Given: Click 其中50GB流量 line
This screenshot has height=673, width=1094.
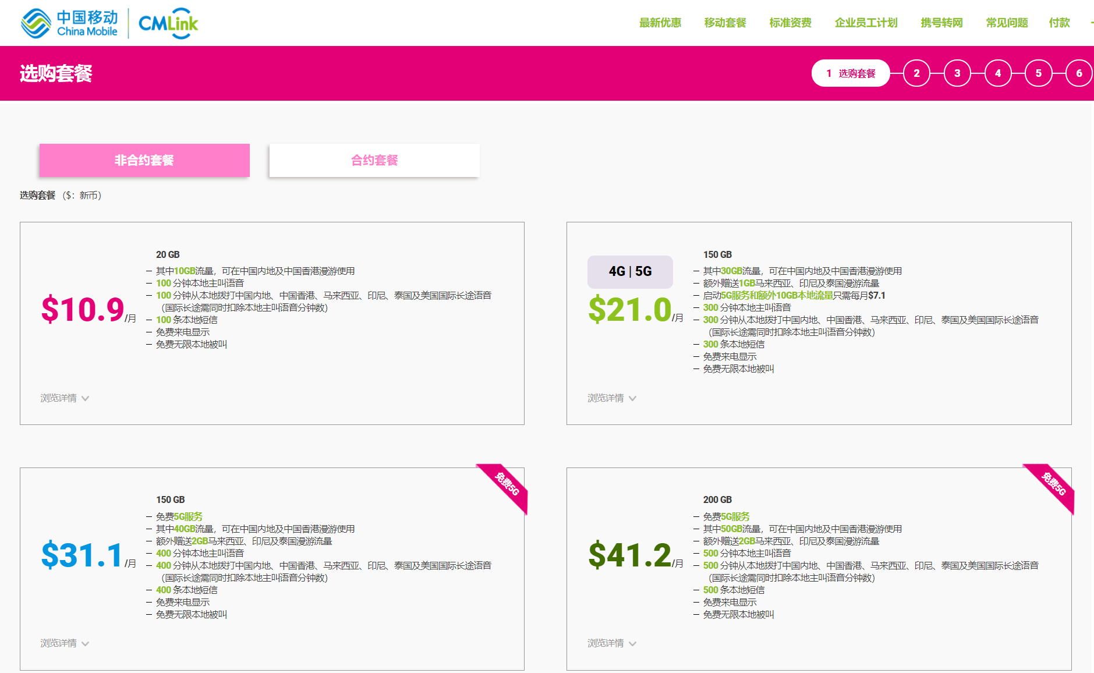Looking at the screenshot, I should 802,529.
